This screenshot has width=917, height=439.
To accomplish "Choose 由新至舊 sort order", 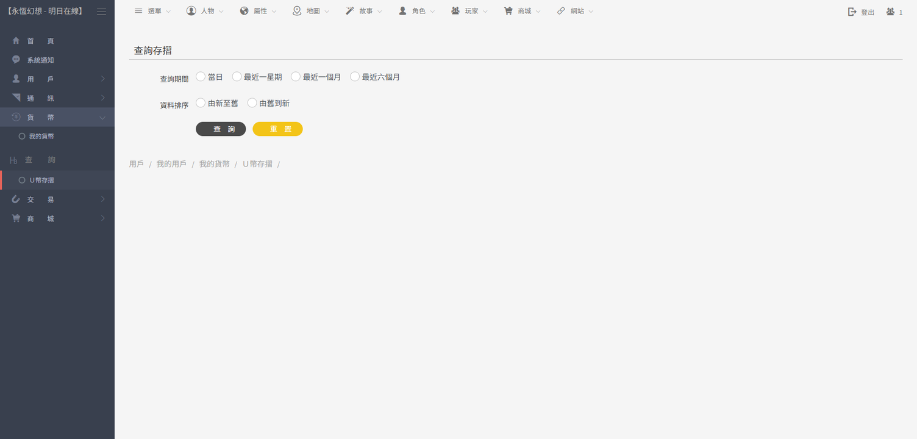I will (201, 103).
